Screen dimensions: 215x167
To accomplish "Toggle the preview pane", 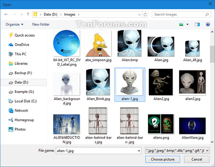I will point(197,24).
